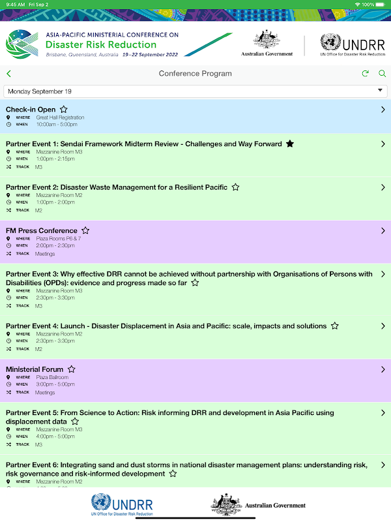The height and width of the screenshot is (522, 391).
Task: Select 'Plaza Rooms P6 & 7' location text
Action: coord(59,239)
